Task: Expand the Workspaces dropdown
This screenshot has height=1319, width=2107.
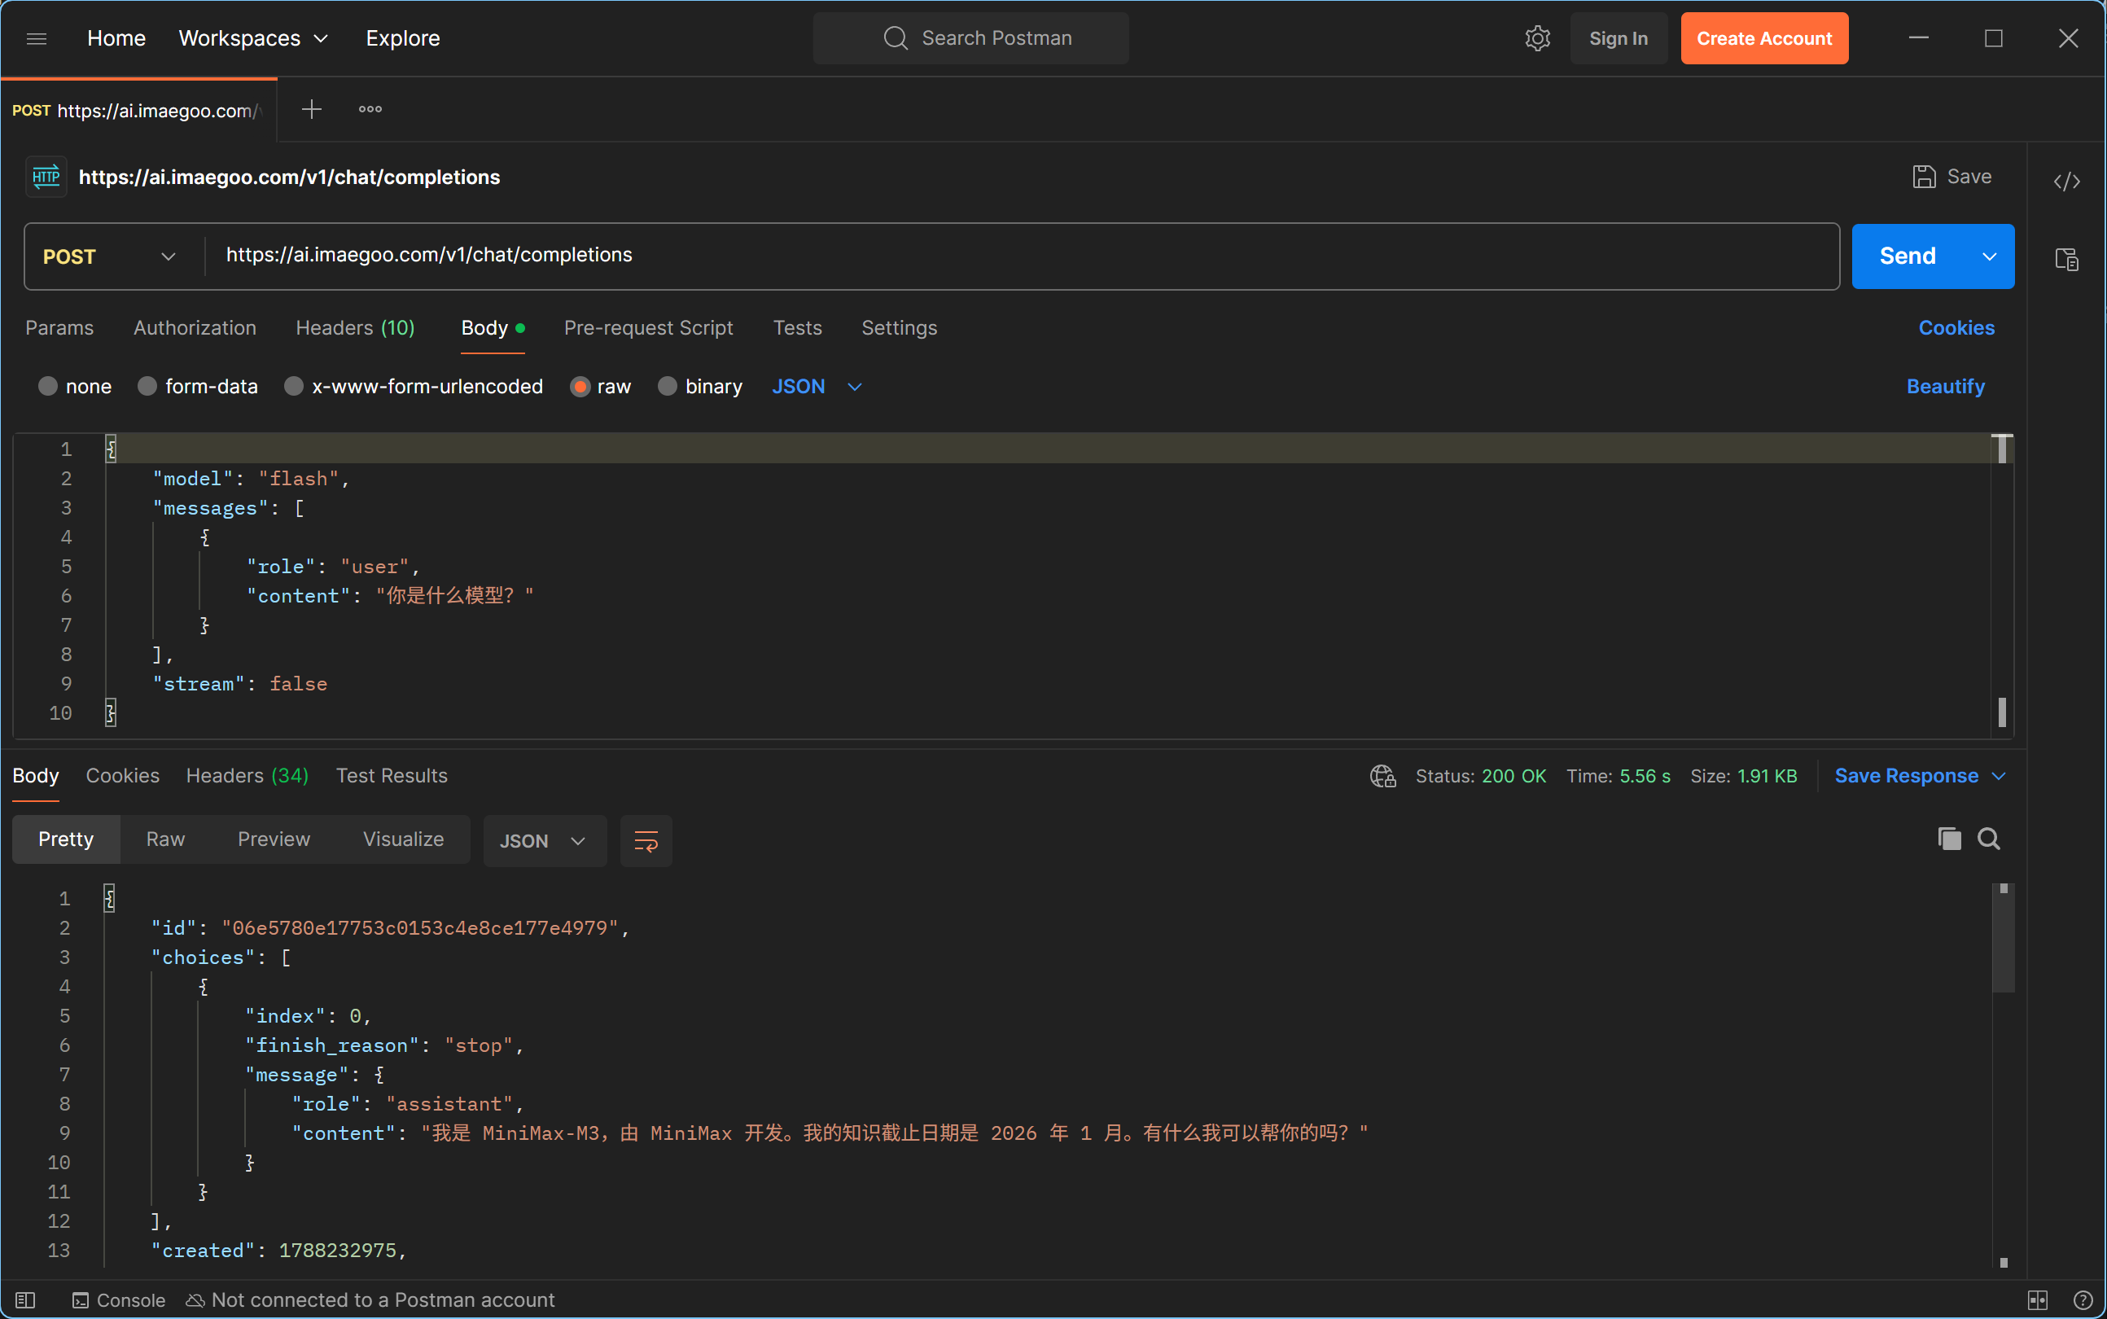Action: point(253,38)
